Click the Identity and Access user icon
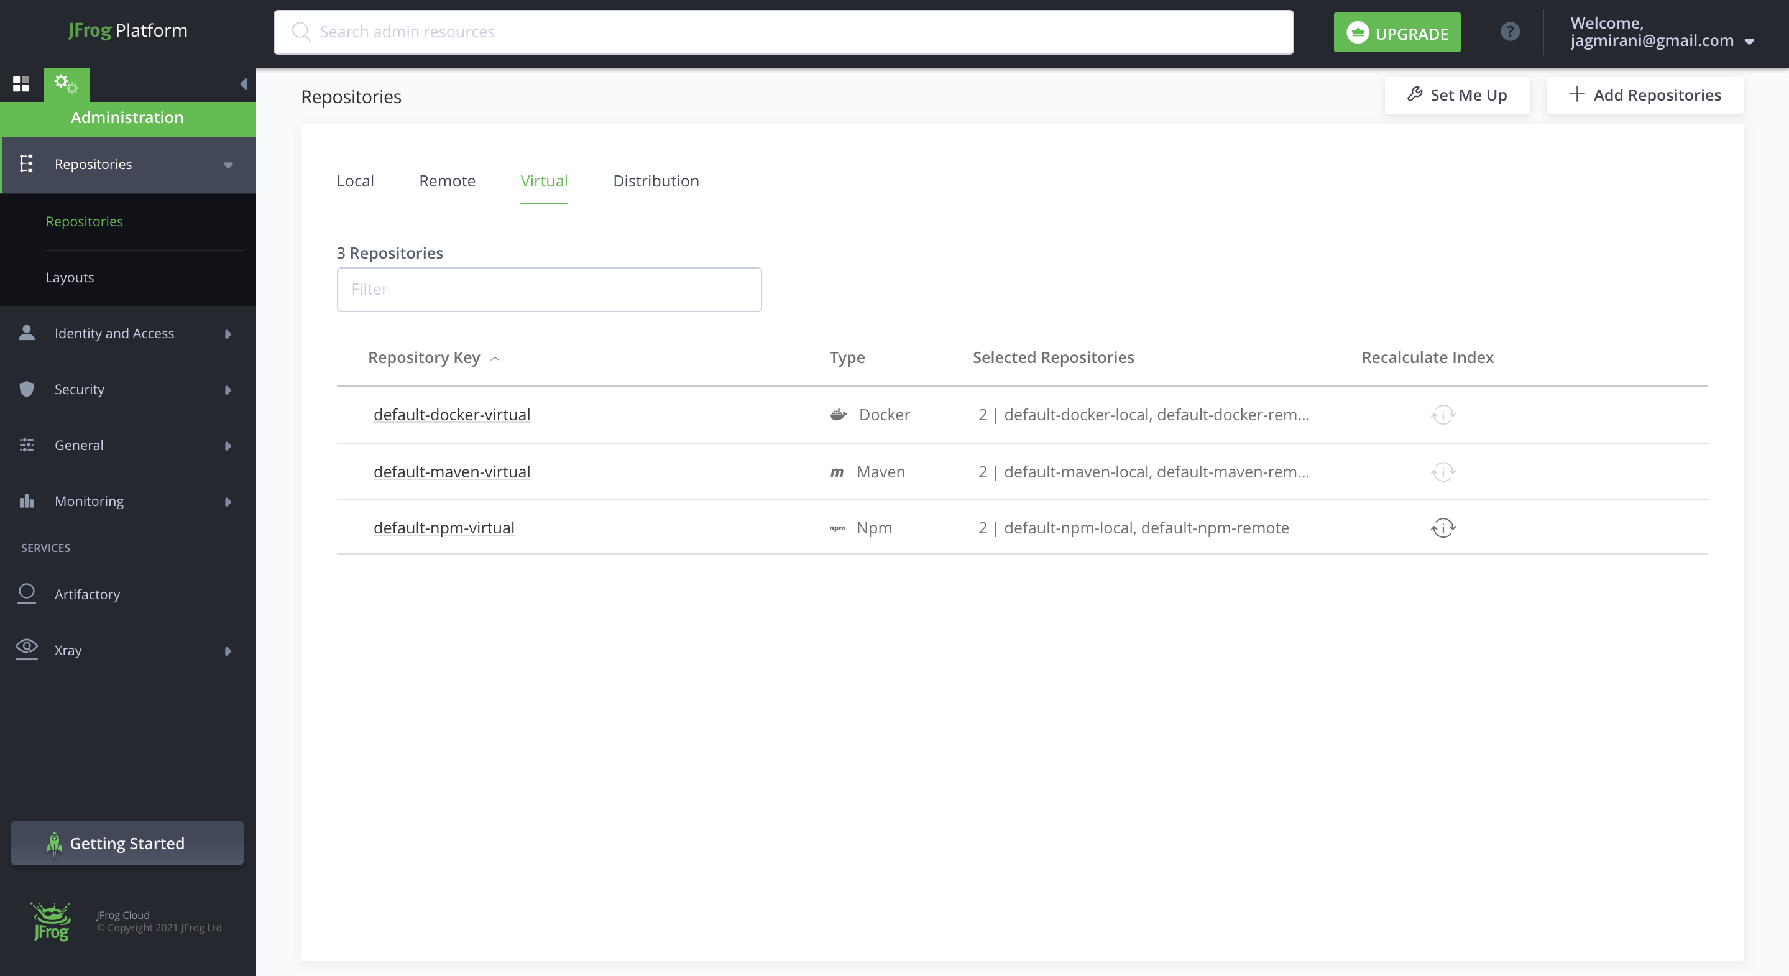The image size is (1789, 976). tap(26, 333)
